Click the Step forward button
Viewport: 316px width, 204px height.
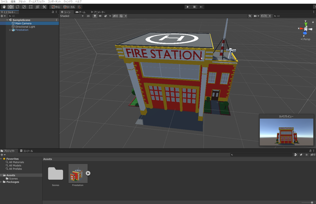(201, 7)
